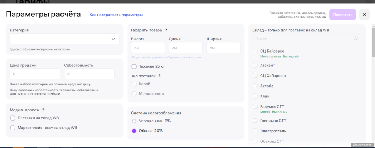Select Общая · 20% radio button

tap(134, 131)
